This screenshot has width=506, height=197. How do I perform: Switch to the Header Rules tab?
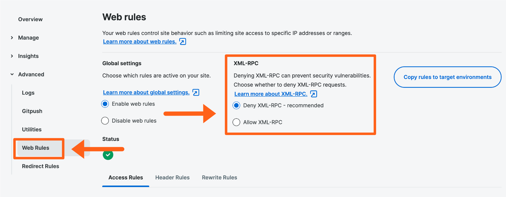pyautogui.click(x=172, y=177)
